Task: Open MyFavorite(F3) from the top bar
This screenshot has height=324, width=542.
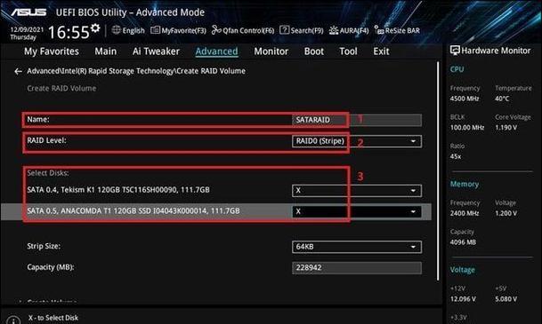Action: (178, 30)
